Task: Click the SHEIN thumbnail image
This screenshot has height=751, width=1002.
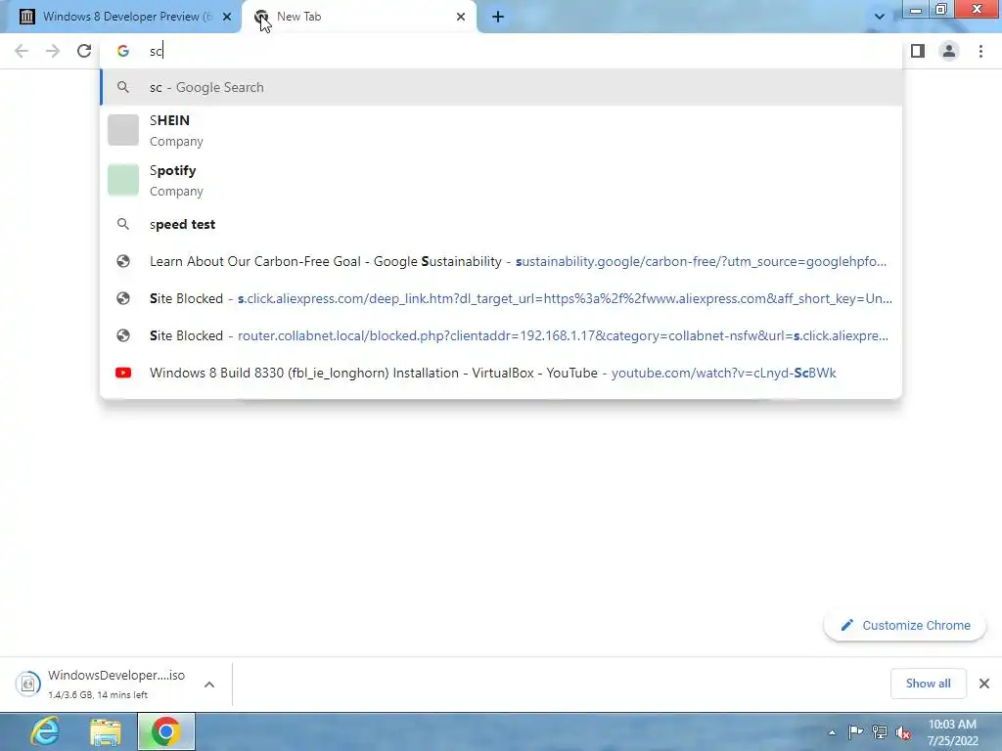Action: (122, 130)
